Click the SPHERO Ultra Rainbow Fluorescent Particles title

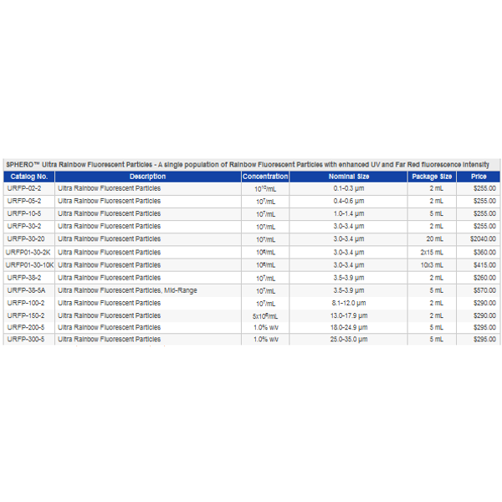[x=247, y=165]
